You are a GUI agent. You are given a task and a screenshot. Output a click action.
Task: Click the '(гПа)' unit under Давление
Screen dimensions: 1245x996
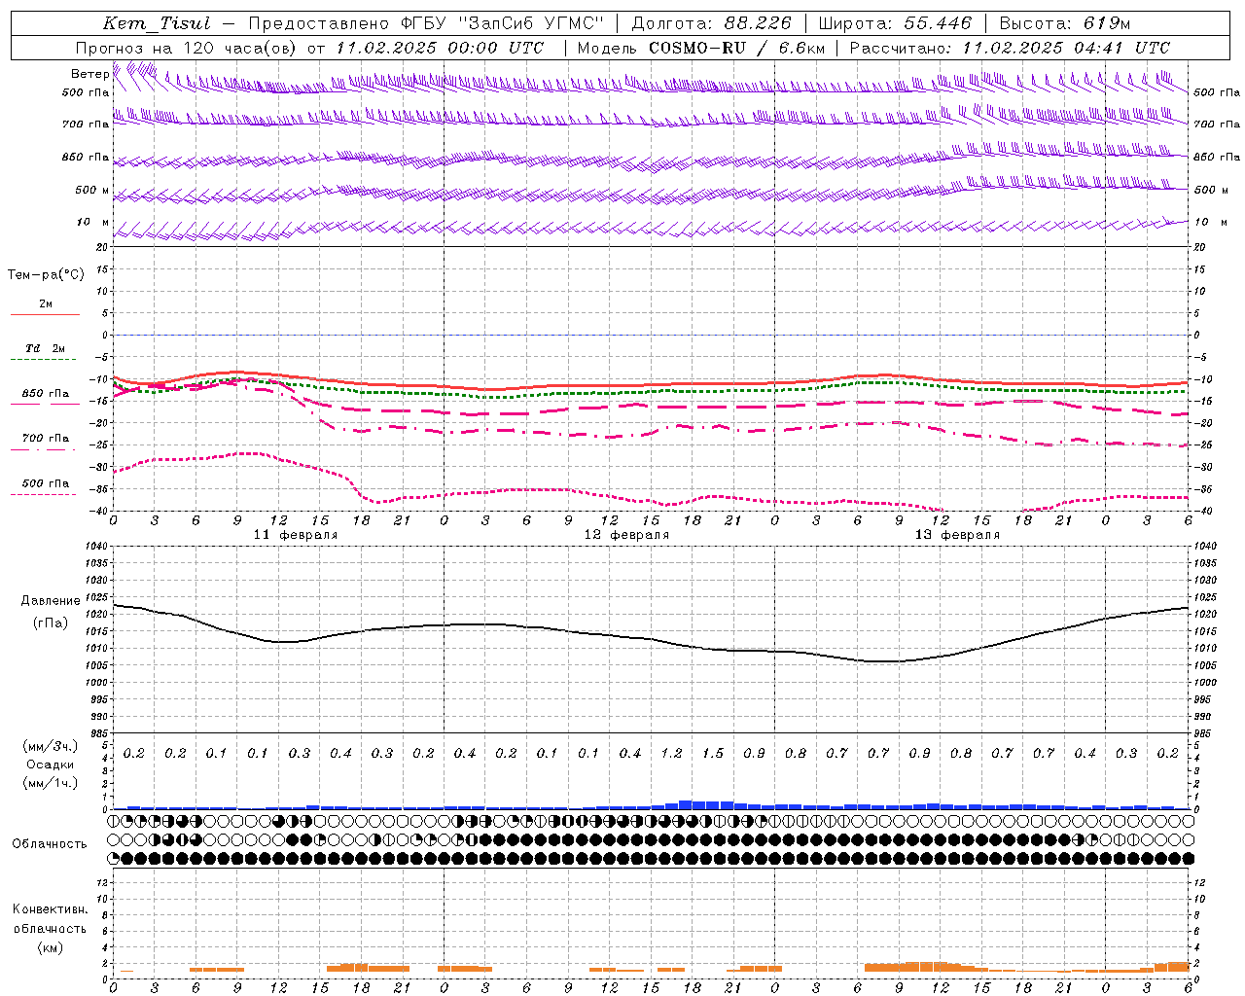[51, 622]
